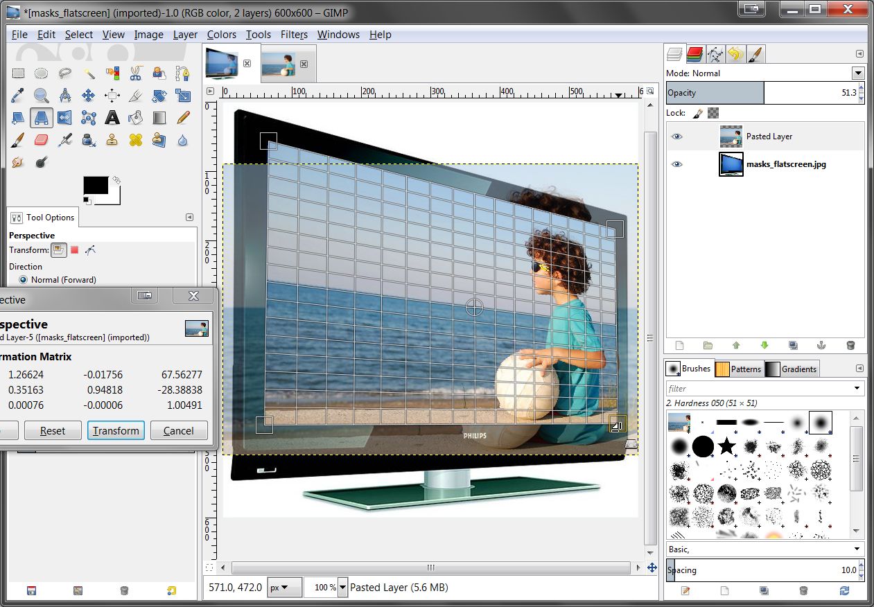Click the foreground black color swatch
Viewport: 874px width, 607px height.
[96, 186]
